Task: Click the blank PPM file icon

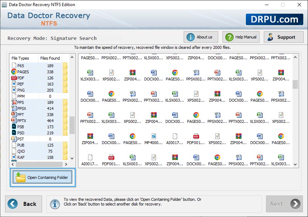Action: point(14,96)
